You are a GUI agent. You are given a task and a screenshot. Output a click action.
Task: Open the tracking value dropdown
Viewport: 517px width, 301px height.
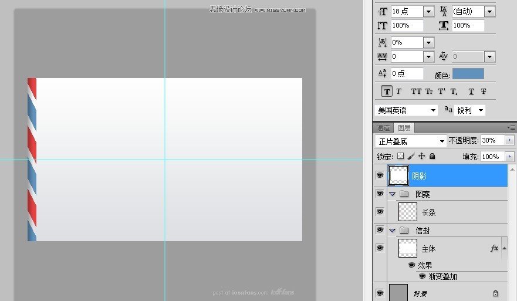coord(428,57)
